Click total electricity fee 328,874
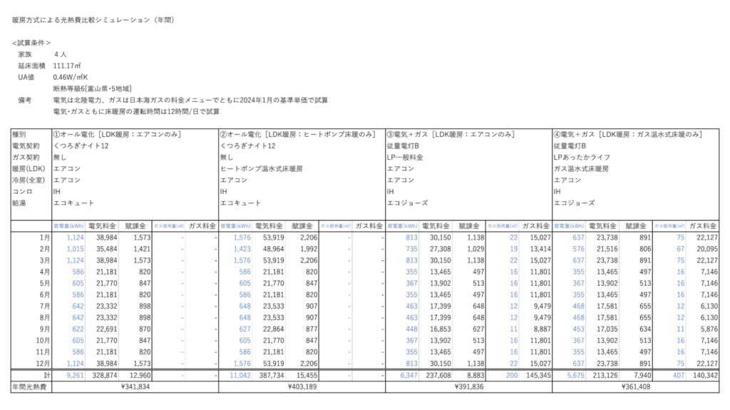Viewport: 730px width, 410px height. [x=105, y=376]
